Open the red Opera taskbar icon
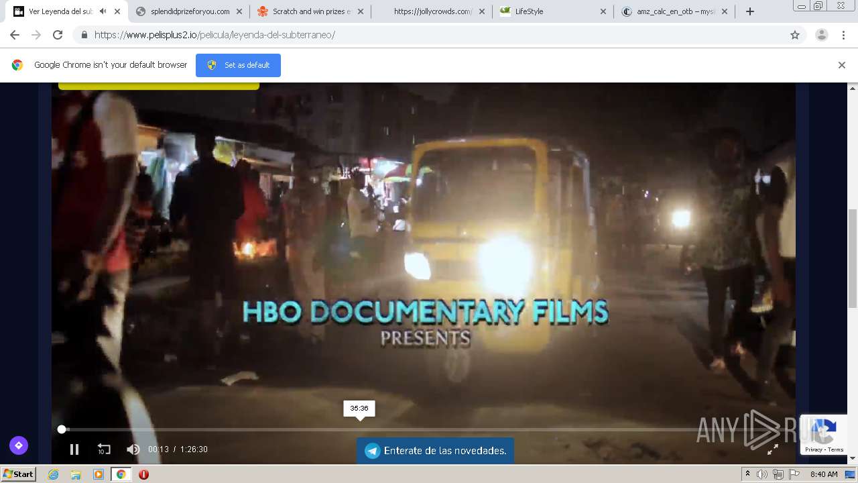This screenshot has height=483, width=858. point(143,474)
